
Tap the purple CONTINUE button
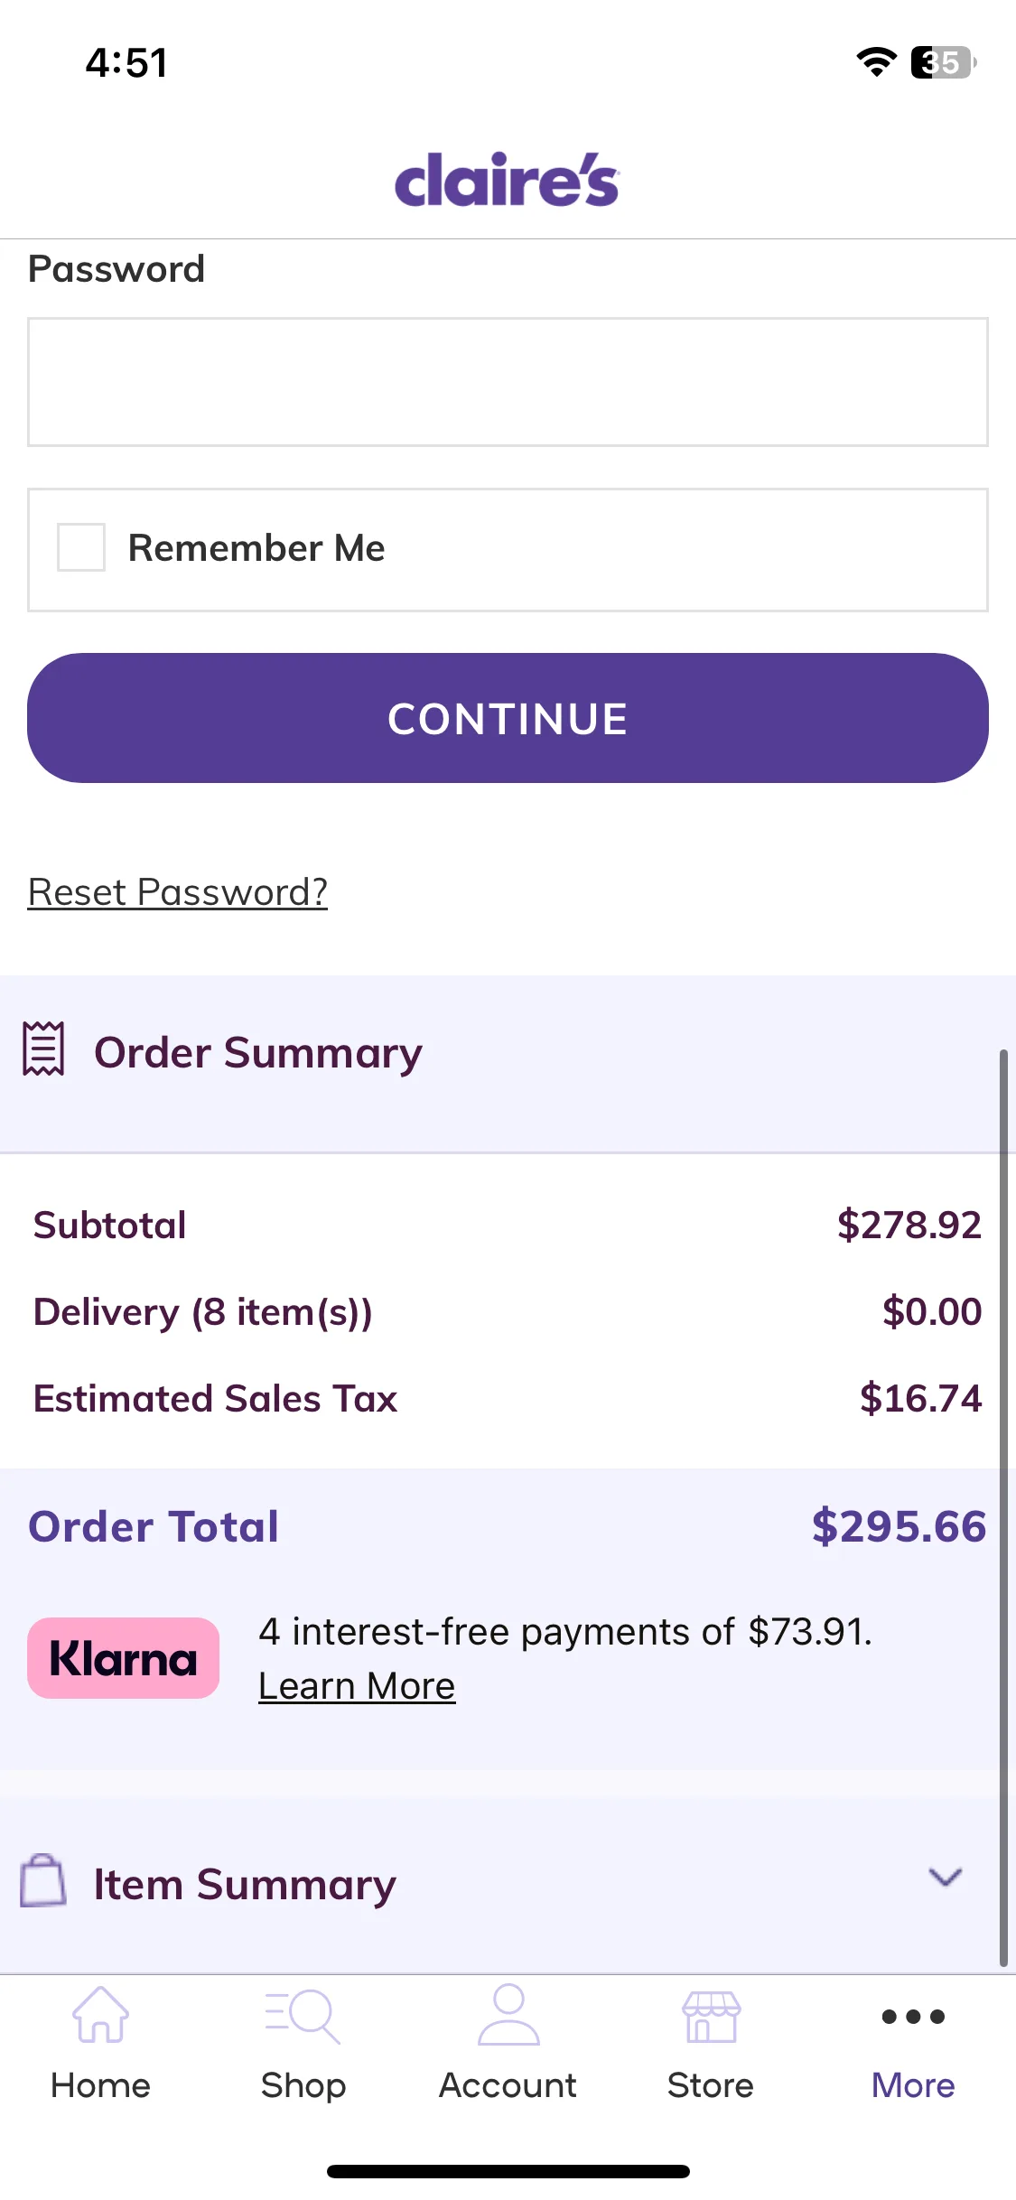click(x=508, y=718)
